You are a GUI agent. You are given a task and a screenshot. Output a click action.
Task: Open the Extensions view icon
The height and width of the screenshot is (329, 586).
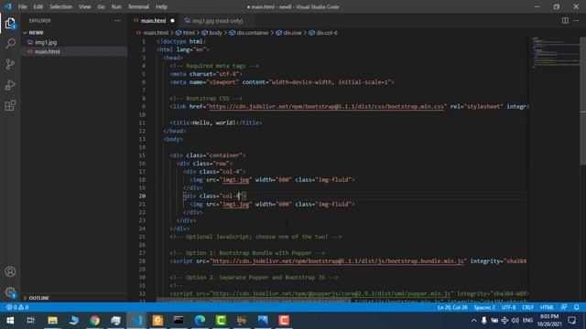[10, 106]
